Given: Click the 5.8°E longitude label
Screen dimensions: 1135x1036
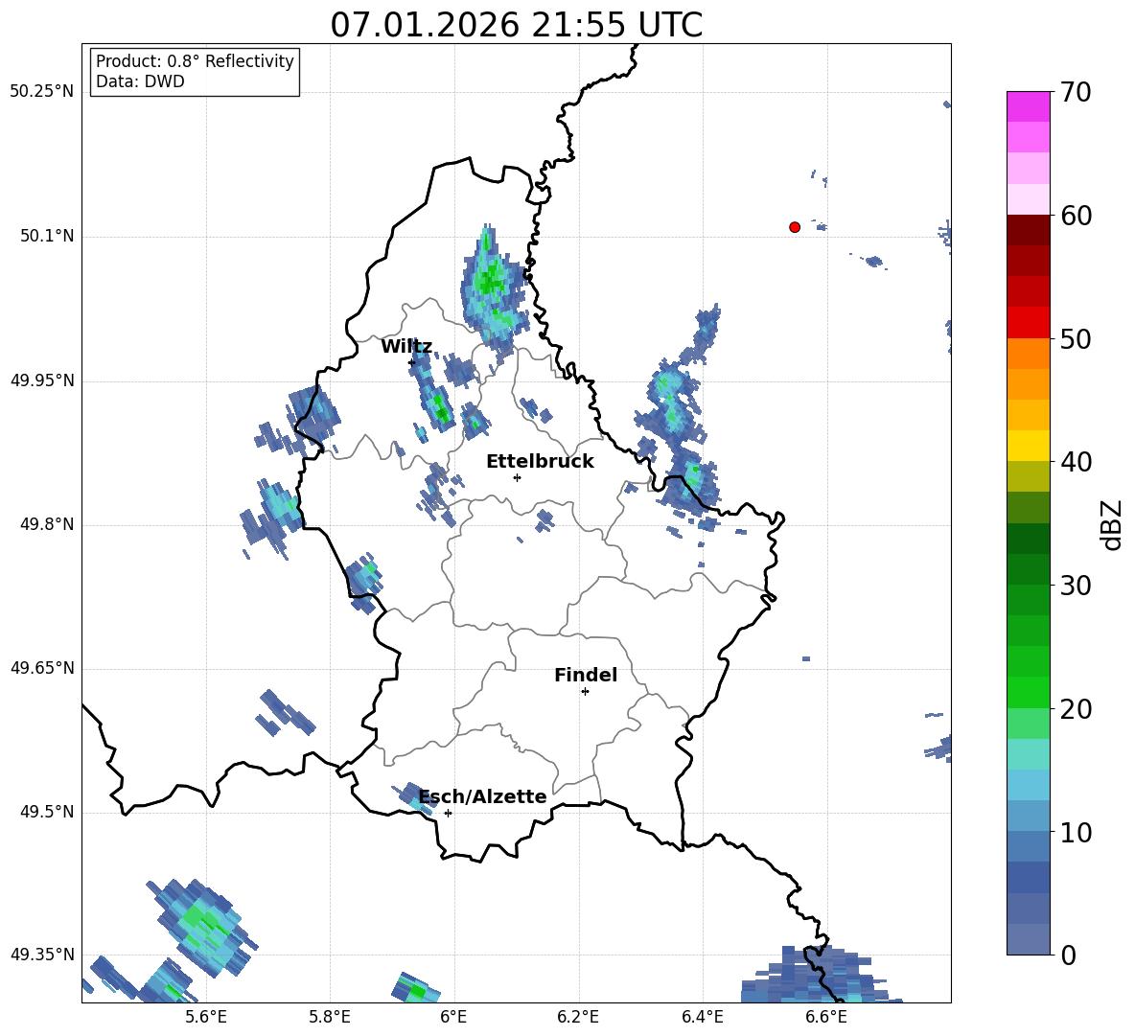Looking at the screenshot, I should tap(330, 1017).
